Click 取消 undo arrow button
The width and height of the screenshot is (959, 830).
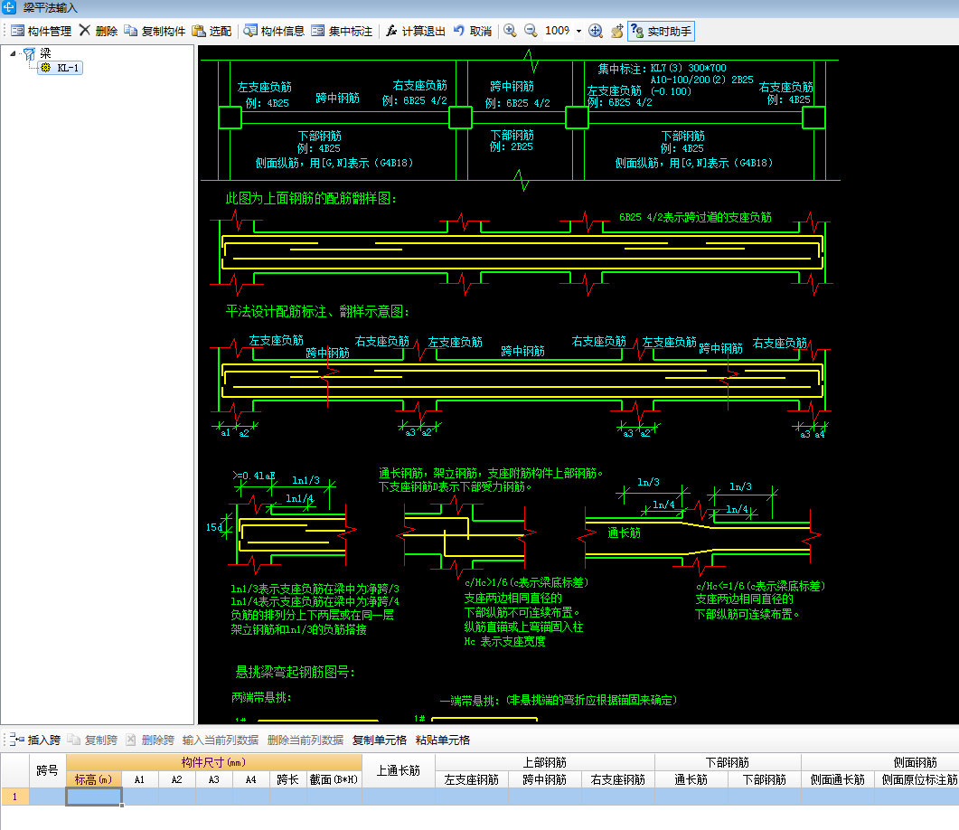point(472,32)
